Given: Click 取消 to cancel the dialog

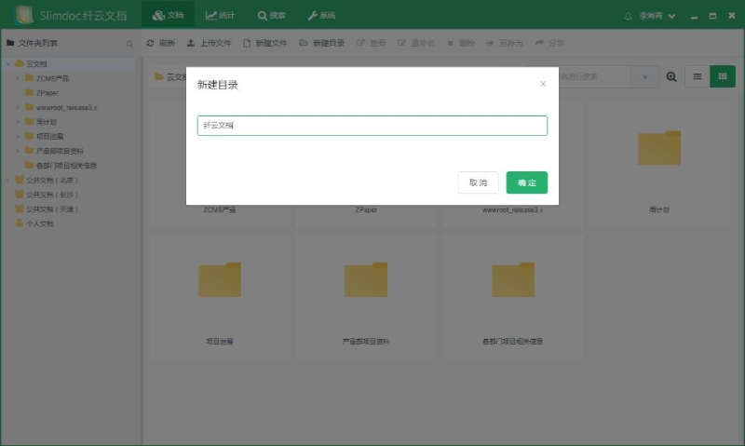Looking at the screenshot, I should tap(478, 182).
